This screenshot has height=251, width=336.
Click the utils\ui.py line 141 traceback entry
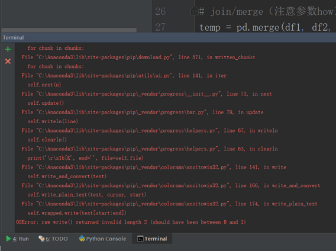pos(124,76)
